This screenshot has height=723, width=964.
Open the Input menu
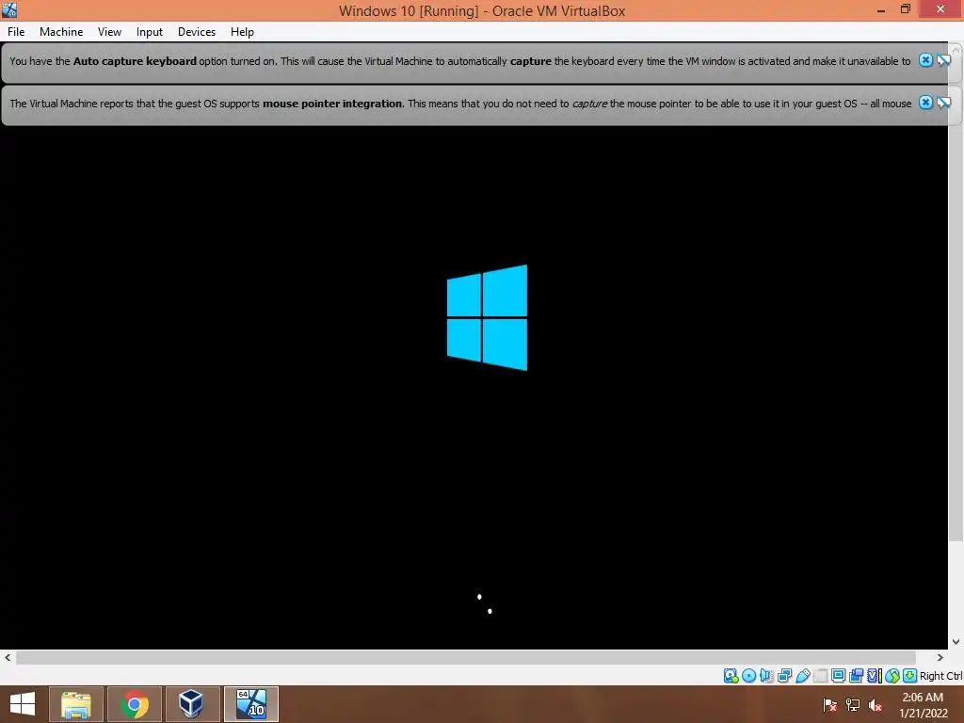150,32
